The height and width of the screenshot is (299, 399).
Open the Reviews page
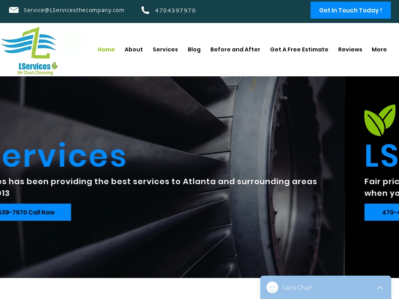350,49
